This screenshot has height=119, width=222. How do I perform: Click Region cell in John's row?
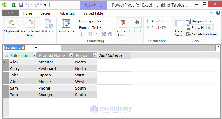point(86,75)
